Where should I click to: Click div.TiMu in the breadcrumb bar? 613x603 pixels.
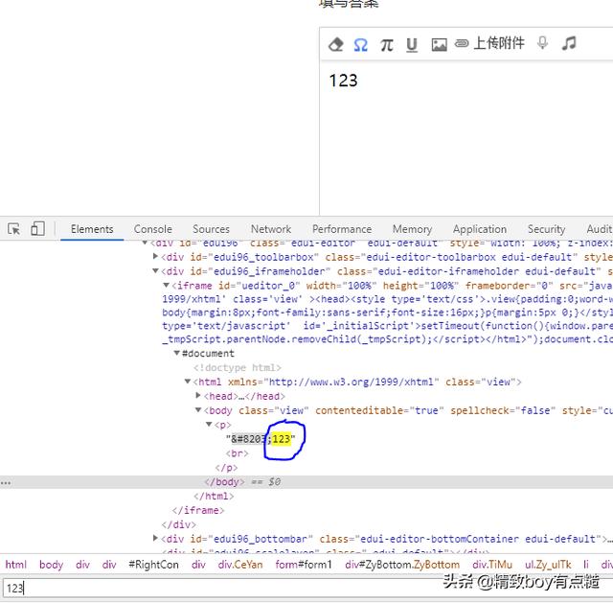tap(492, 565)
